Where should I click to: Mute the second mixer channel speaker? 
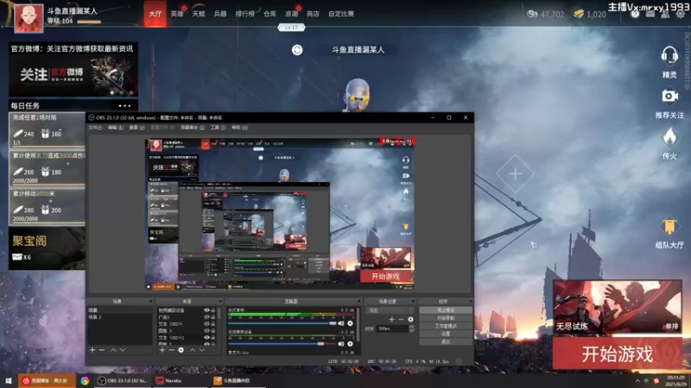click(340, 344)
